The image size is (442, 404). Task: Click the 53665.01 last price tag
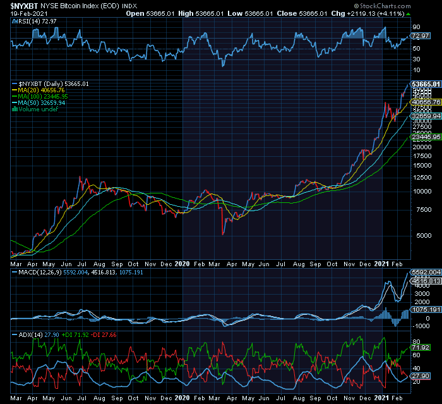coord(426,84)
